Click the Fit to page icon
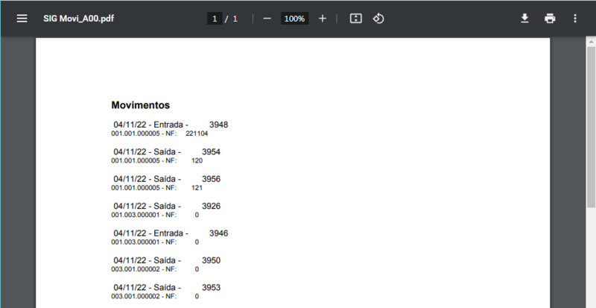This screenshot has height=308, width=596. tap(356, 19)
